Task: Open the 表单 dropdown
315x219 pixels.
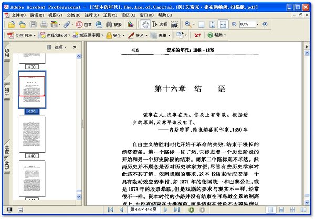Action: click(160, 35)
